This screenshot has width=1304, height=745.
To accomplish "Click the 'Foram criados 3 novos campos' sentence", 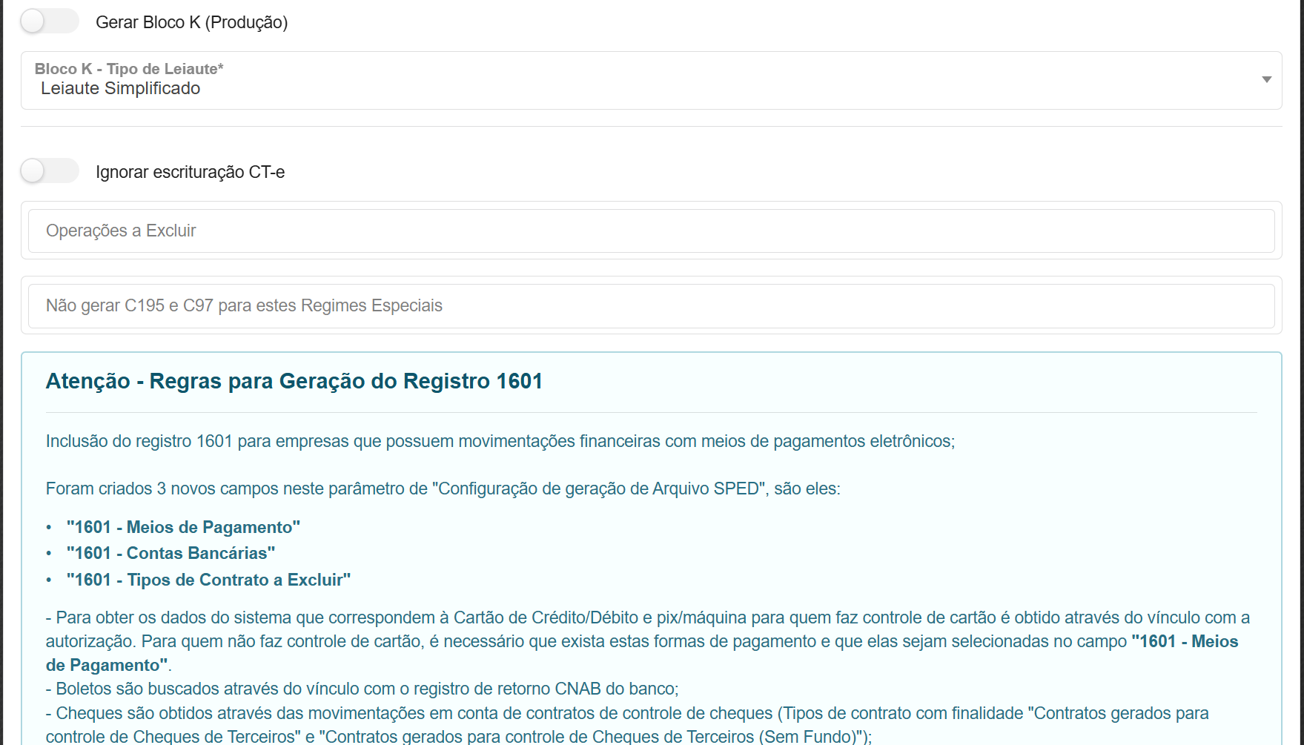I will (x=443, y=489).
